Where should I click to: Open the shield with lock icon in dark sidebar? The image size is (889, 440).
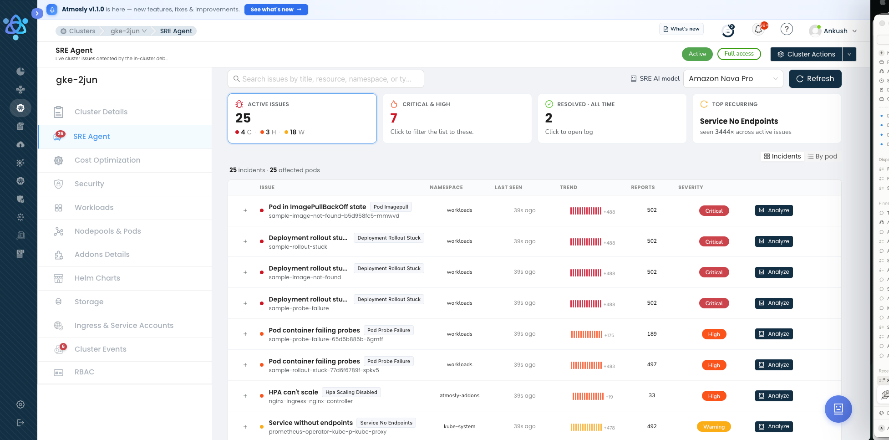[x=20, y=199]
